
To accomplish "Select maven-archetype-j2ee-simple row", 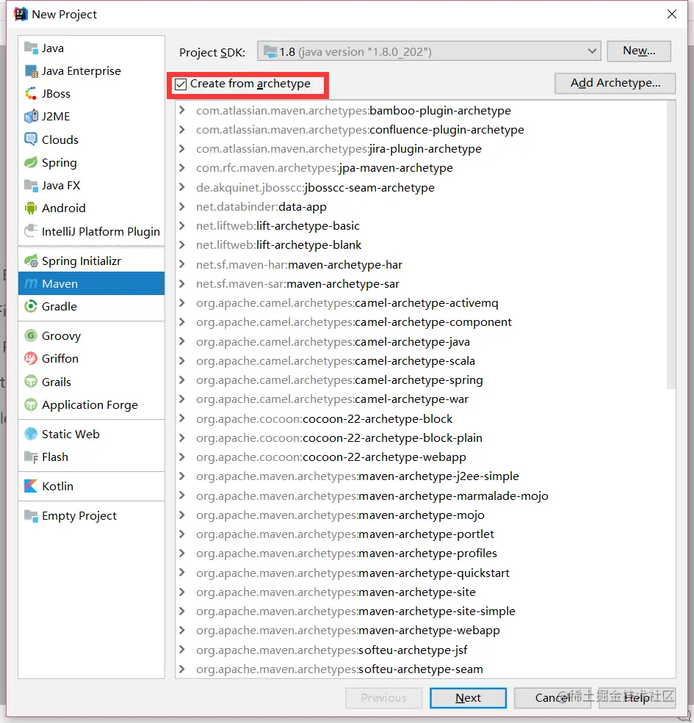I will 421,476.
